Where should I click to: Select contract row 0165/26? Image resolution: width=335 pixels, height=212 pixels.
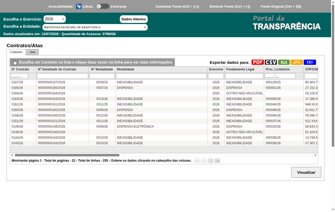(x=164, y=88)
